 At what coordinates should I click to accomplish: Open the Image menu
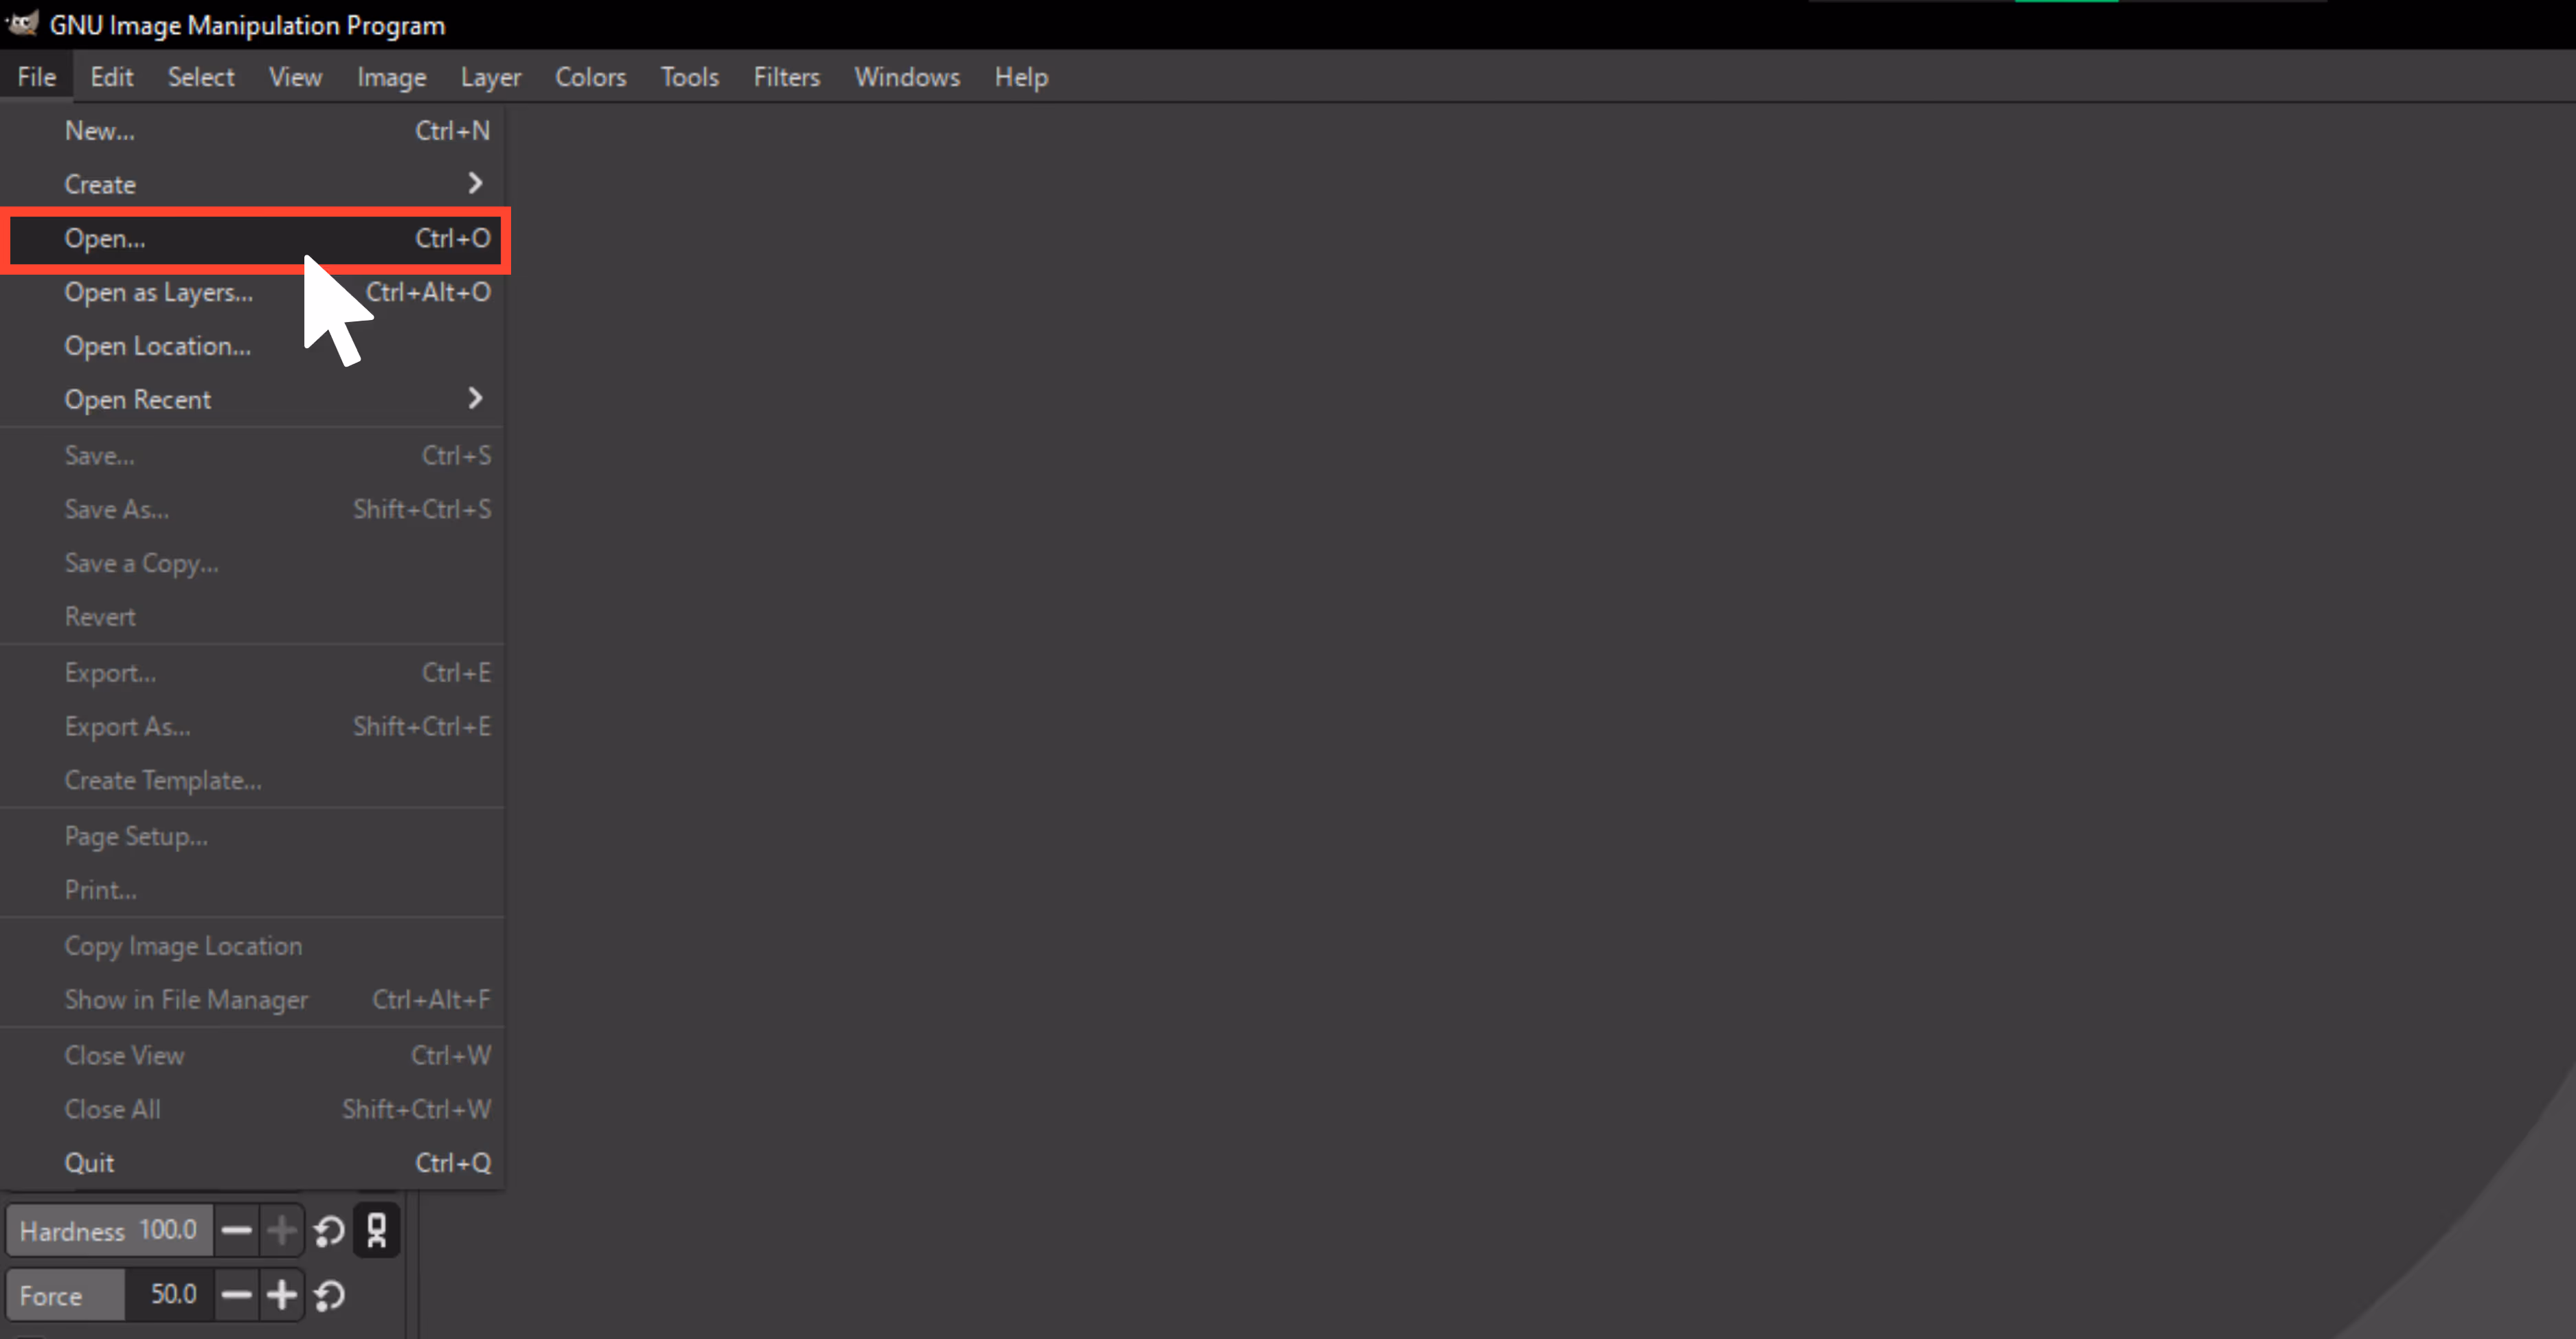coord(391,77)
